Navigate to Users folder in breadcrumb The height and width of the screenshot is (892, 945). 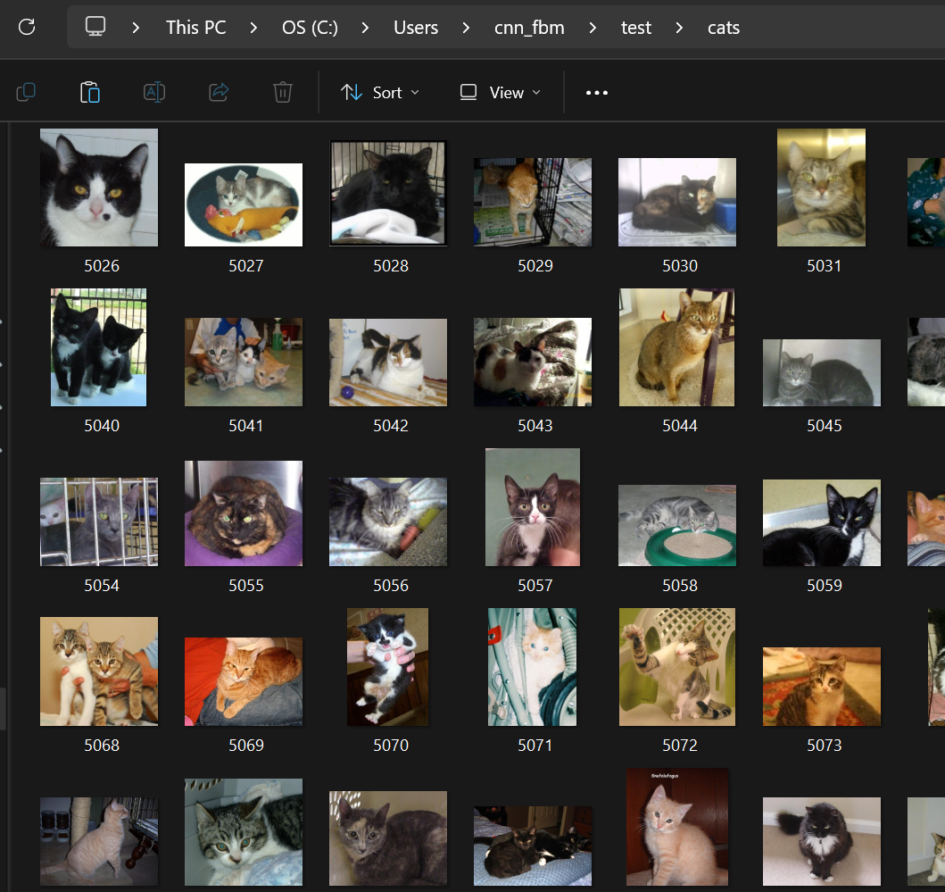416,28
